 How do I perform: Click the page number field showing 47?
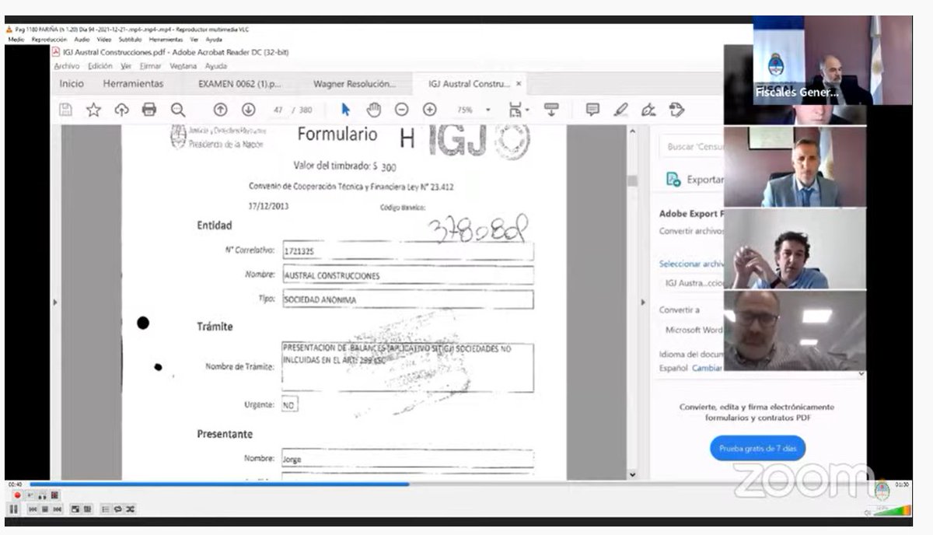[x=278, y=110]
